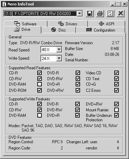Toggle the write DVD-R checkbox
The width and height of the screenshot is (129, 159).
[78, 104]
